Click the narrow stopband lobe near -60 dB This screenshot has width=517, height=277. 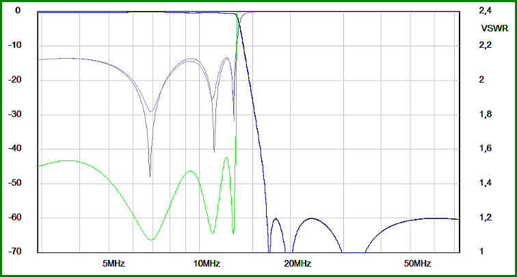tap(276, 219)
